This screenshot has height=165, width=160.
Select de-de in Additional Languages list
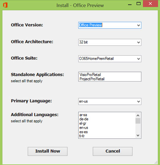coord(84,119)
